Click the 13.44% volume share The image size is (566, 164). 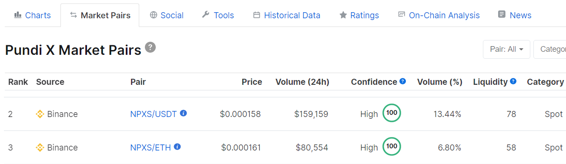[447, 114]
